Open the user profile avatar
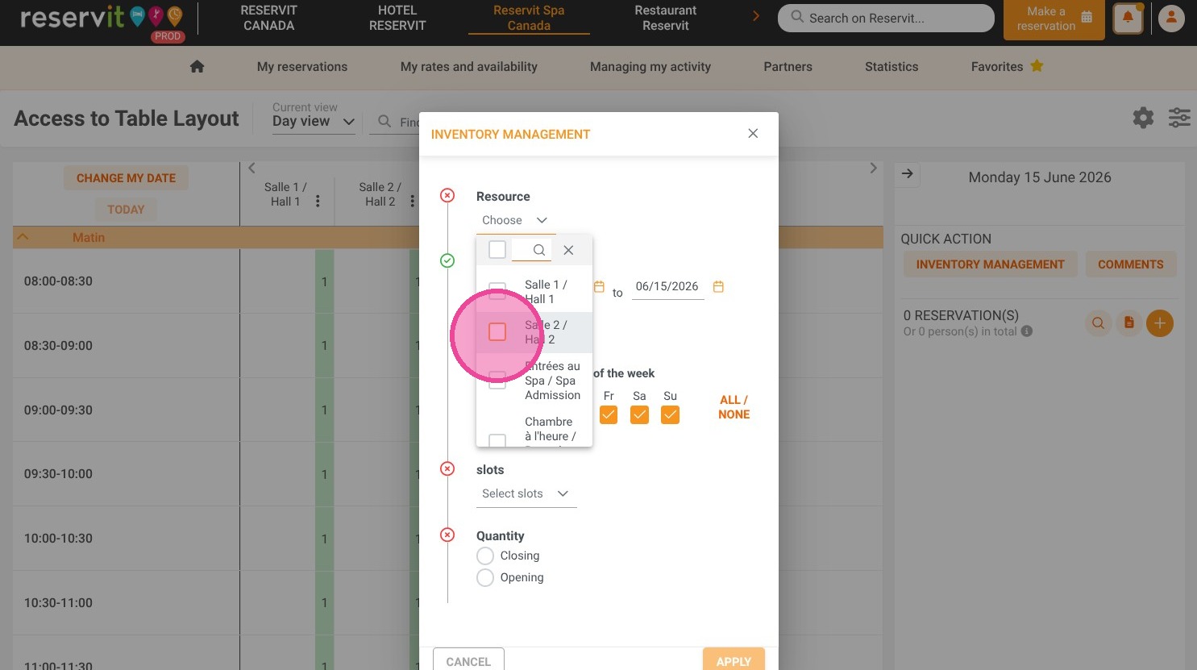Screen dimensions: 1197x670 click(x=1171, y=18)
